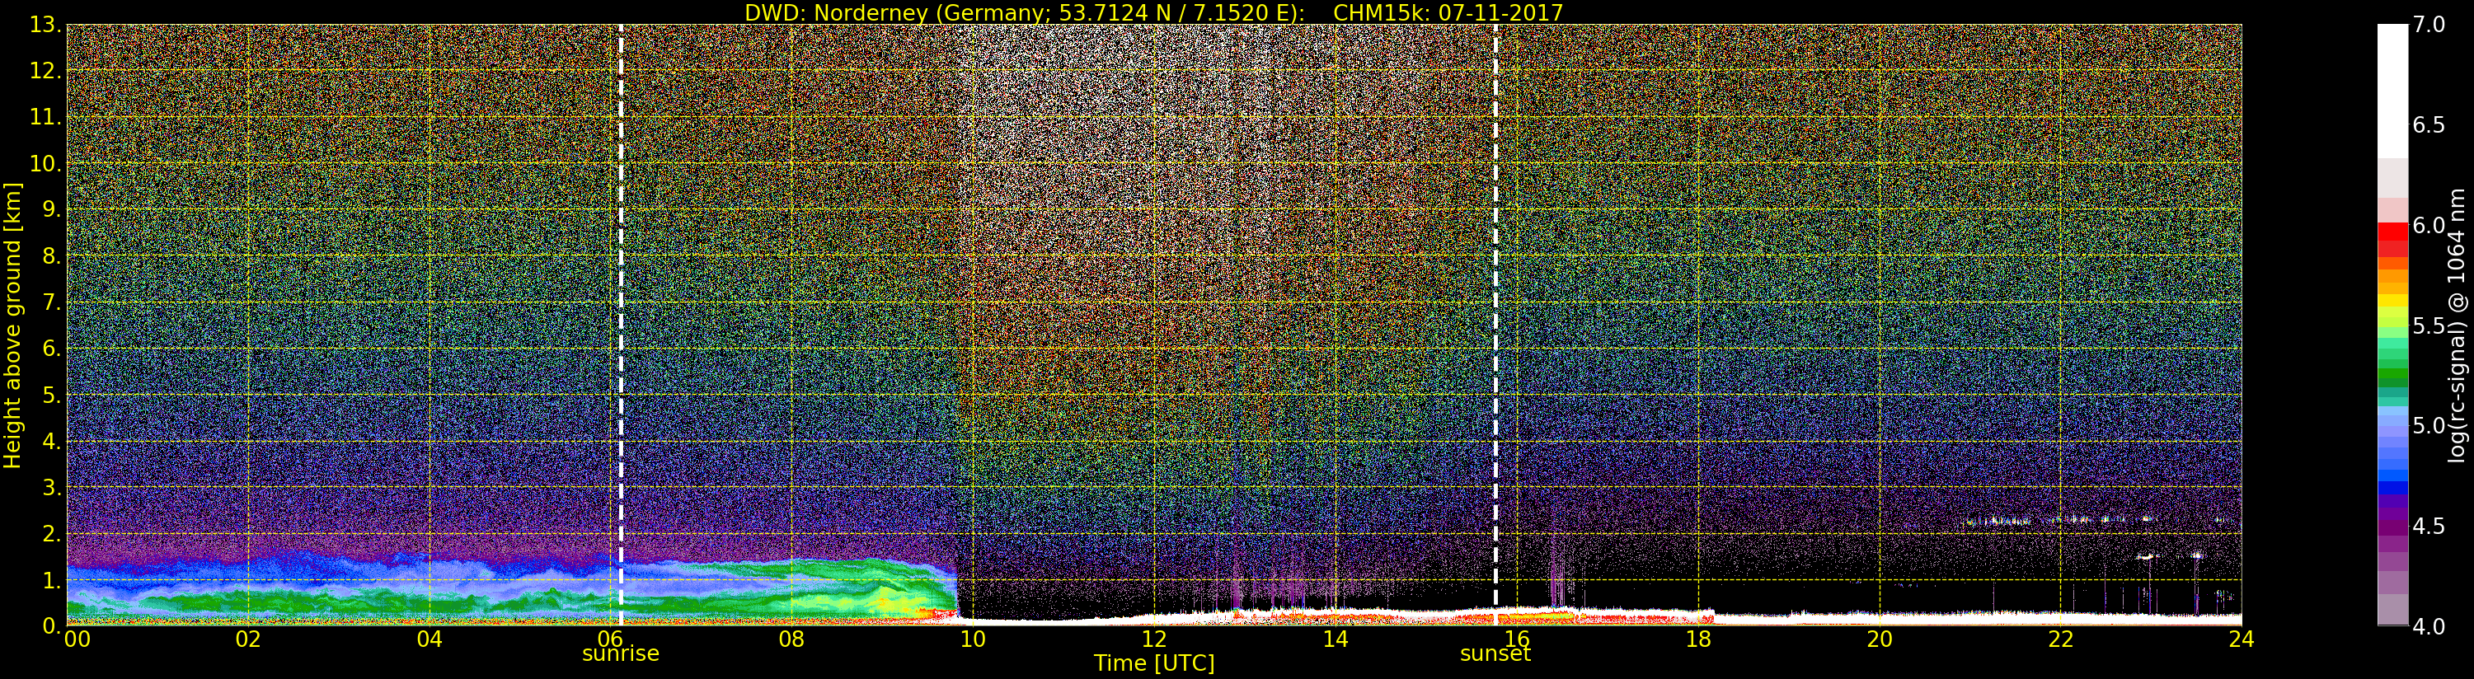Click the red band of the colorbar

[2392, 239]
